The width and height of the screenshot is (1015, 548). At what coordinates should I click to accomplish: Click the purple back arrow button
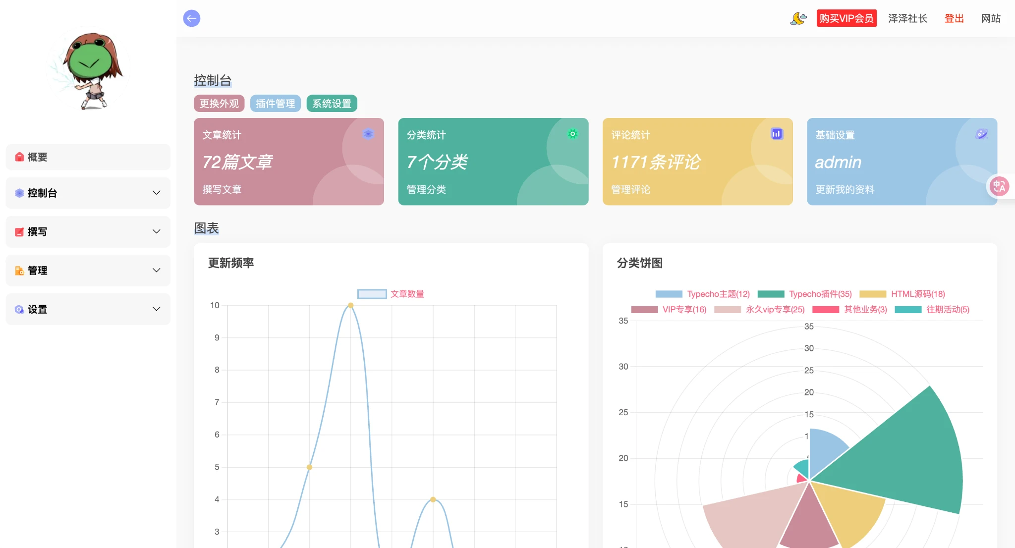point(191,18)
